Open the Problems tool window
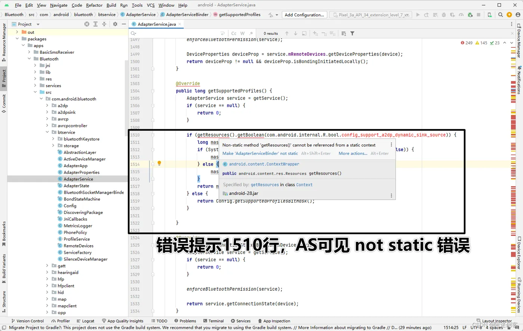This screenshot has width=523, height=331. [x=185, y=321]
